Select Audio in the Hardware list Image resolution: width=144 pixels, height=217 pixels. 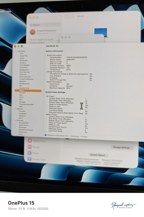click(x=22, y=58)
